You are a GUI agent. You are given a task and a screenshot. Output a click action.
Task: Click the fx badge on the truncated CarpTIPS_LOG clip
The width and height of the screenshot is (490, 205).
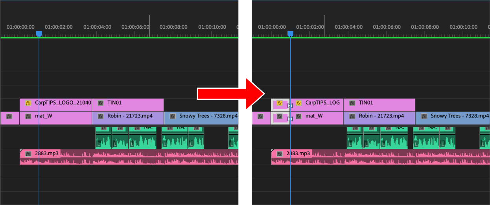click(298, 103)
